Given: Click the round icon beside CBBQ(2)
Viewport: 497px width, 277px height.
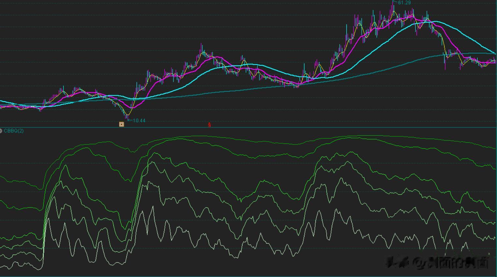Looking at the screenshot, I should click(x=1, y=131).
